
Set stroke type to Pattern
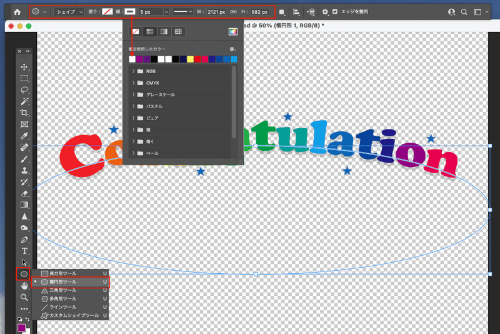click(178, 31)
